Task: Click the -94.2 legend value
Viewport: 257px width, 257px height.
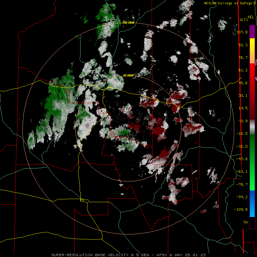Action: (242, 197)
